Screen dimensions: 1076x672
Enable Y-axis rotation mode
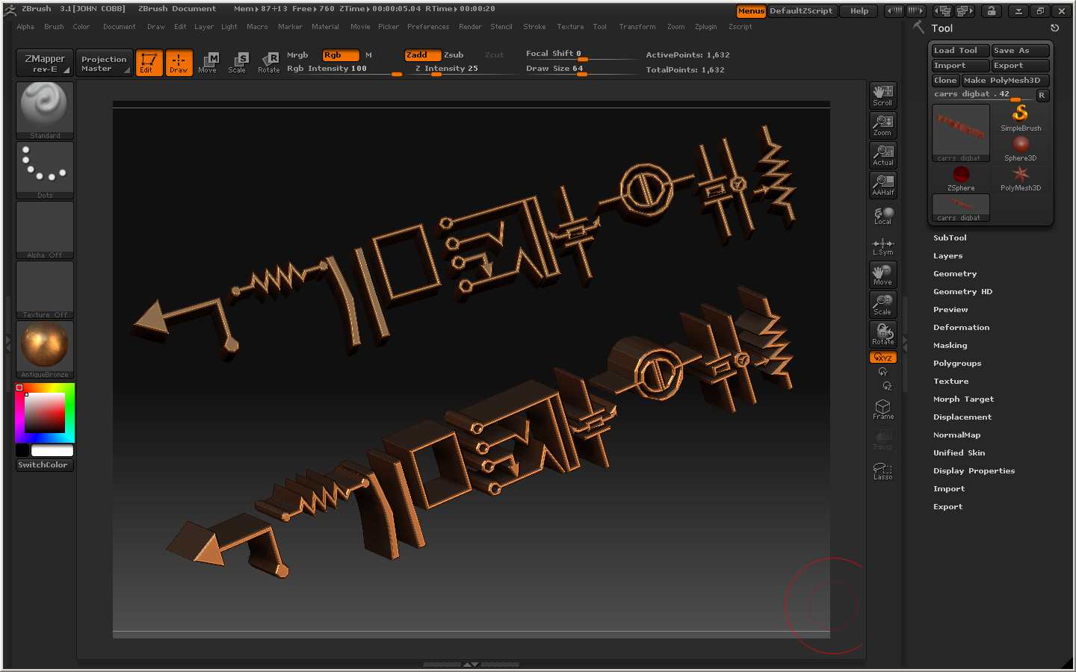point(883,372)
